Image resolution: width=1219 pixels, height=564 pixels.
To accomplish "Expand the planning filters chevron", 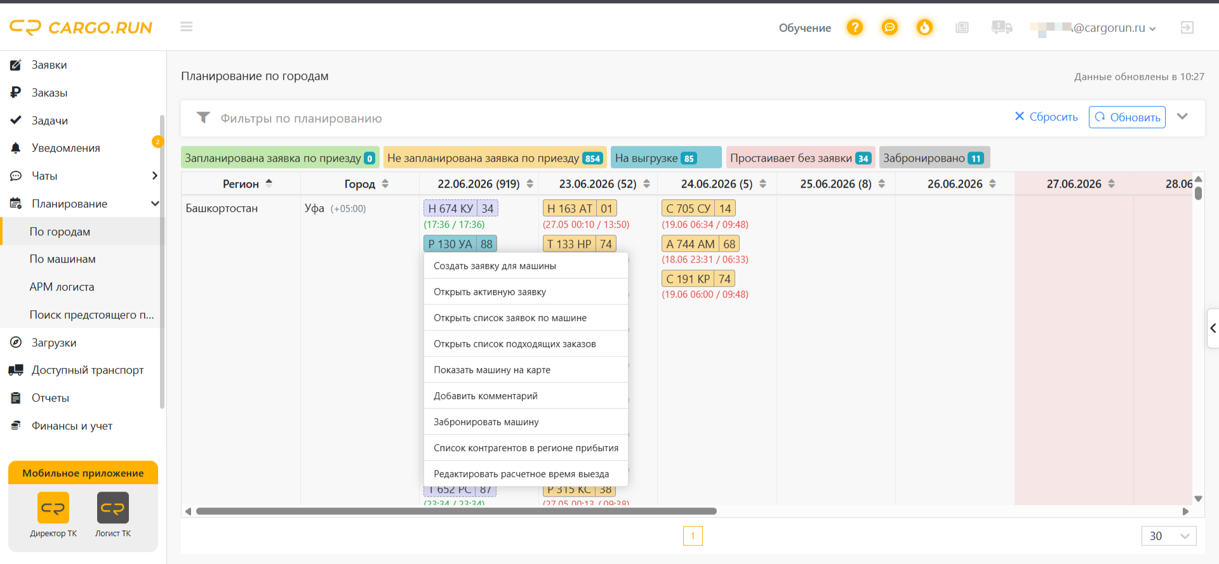I will click(x=1182, y=117).
